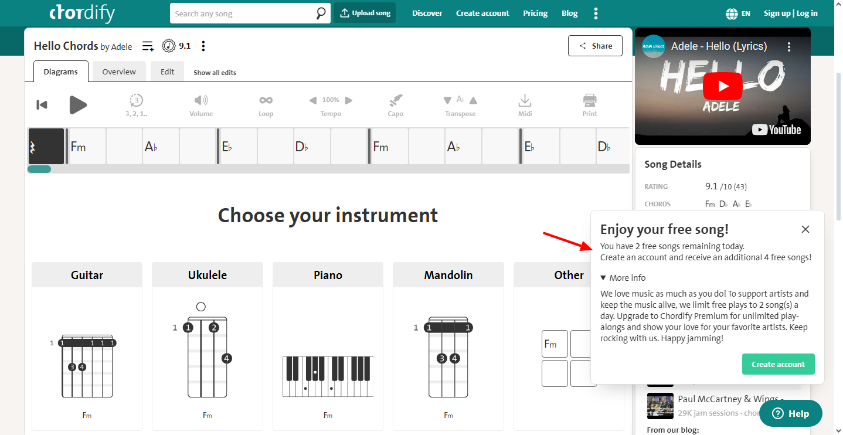Toggle the 3, 2, 1 count-in icon

pyautogui.click(x=136, y=100)
